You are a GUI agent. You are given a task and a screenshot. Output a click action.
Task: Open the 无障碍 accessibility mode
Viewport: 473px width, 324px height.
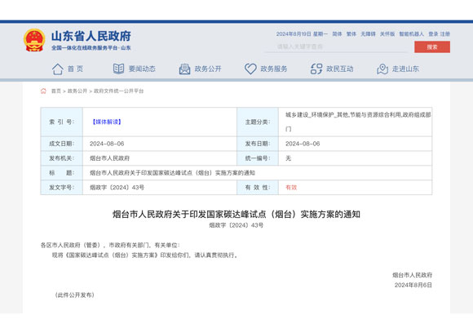368,33
